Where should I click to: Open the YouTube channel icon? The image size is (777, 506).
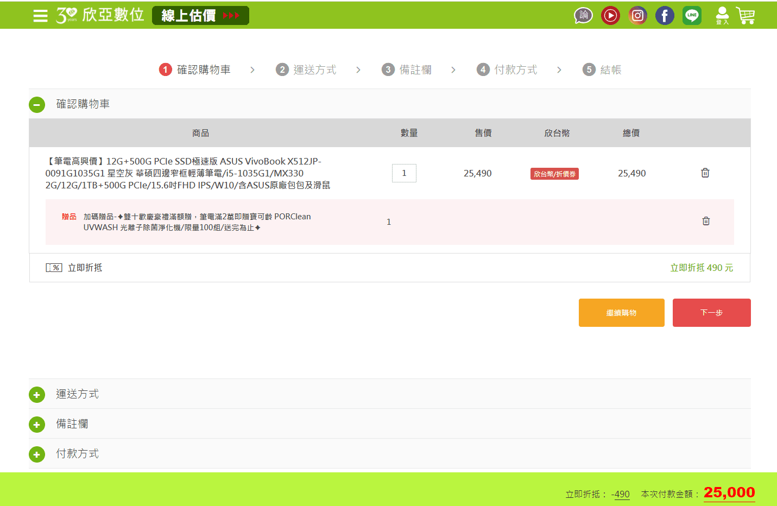[x=610, y=16]
